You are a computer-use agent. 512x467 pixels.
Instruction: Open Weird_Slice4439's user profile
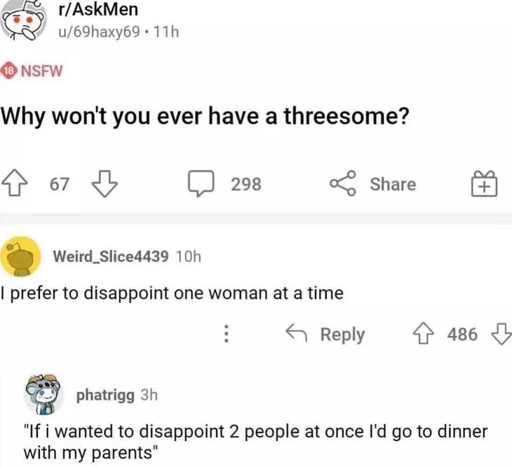click(111, 256)
